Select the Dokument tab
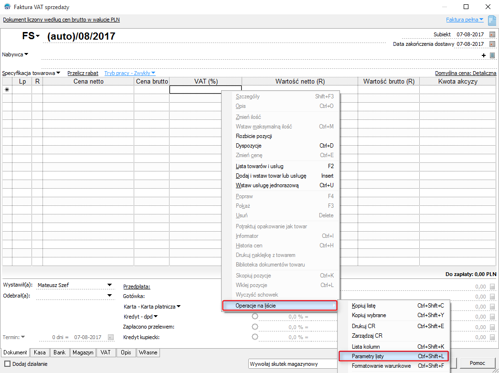Screen dimensions: 499x373 15,352
